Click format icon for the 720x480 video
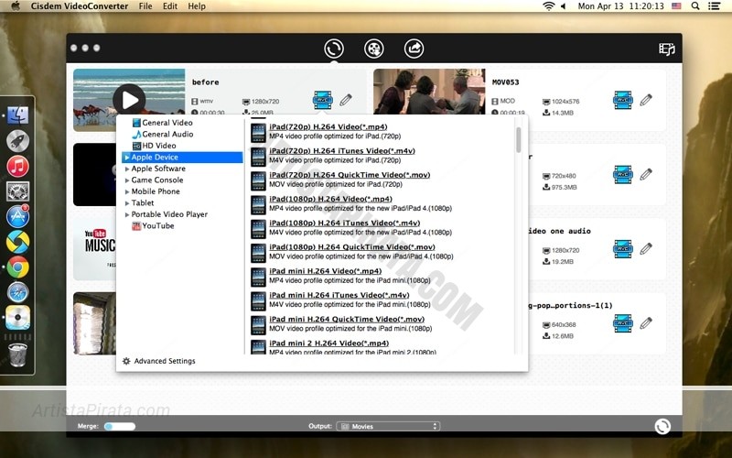The width and height of the screenshot is (732, 458). point(623,174)
